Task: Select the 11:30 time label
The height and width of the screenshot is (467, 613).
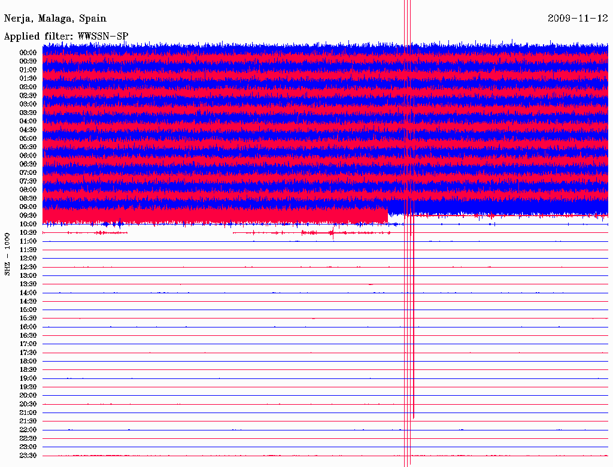Action: point(28,250)
